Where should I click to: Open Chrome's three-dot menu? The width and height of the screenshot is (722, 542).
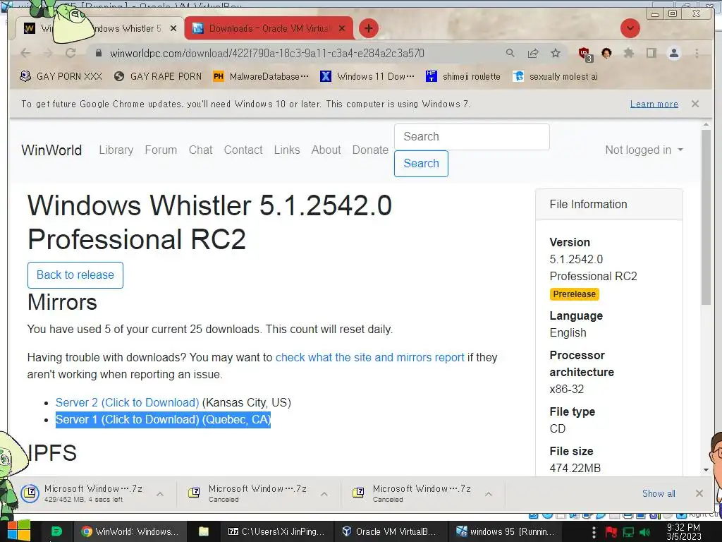pyautogui.click(x=697, y=53)
